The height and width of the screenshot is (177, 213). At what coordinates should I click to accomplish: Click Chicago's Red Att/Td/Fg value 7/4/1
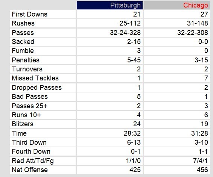pyautogui.click(x=201, y=161)
